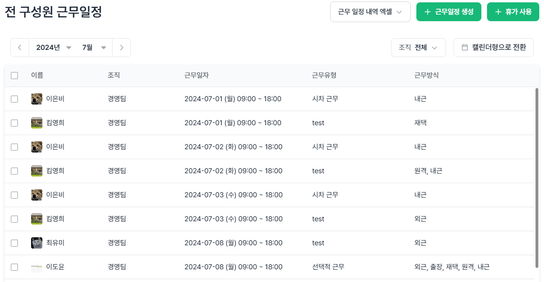Open the 조직 전체 organization filter dropdown
Viewport: 544px width, 282px height.
click(x=418, y=47)
